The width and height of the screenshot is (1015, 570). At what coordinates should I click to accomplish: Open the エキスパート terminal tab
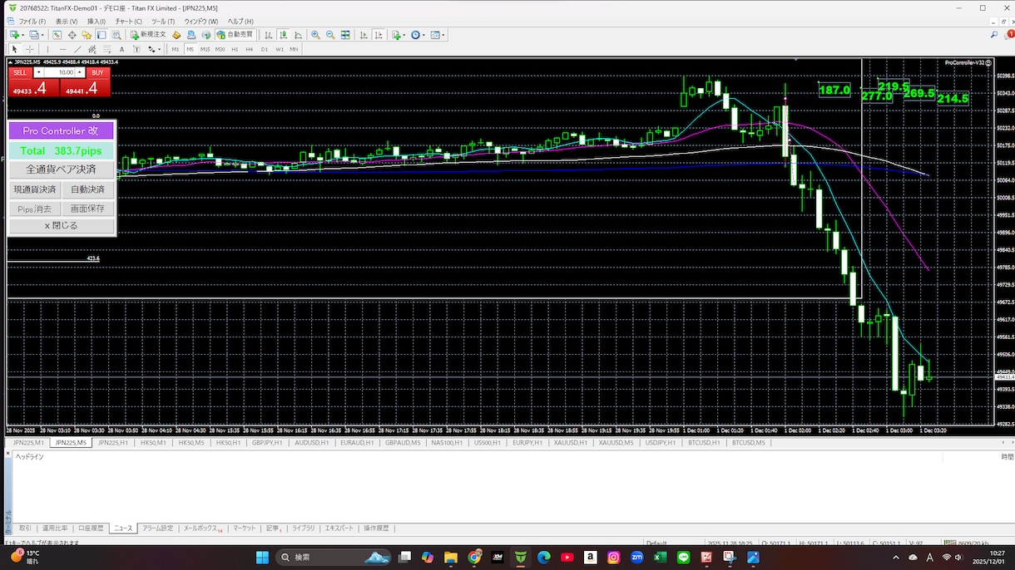pyautogui.click(x=339, y=528)
